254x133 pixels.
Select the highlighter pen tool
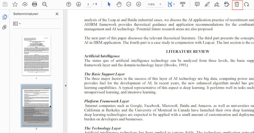pyautogui.click(x=207, y=4)
